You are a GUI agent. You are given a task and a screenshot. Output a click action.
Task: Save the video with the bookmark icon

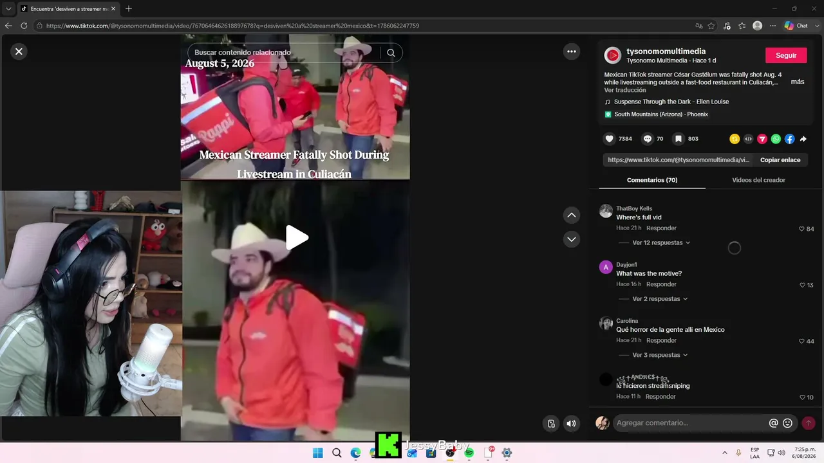(x=678, y=139)
